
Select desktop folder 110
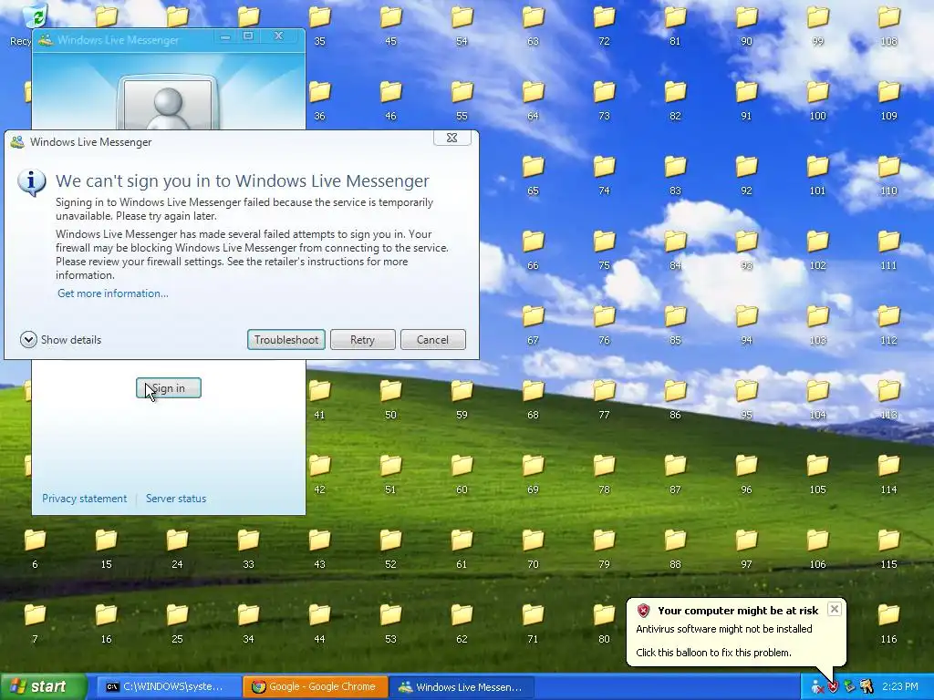[888, 175]
